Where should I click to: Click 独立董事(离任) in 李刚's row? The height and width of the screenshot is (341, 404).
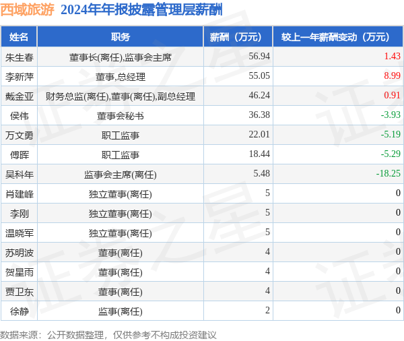pyautogui.click(x=121, y=214)
